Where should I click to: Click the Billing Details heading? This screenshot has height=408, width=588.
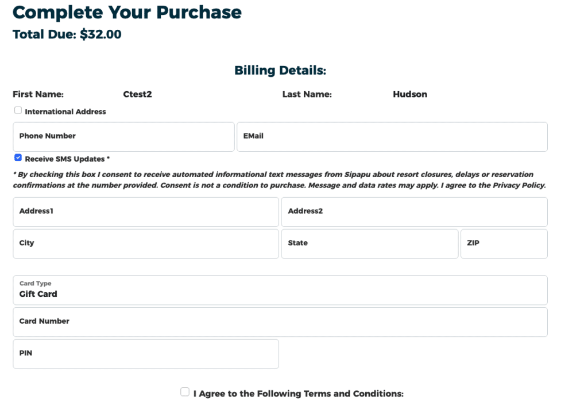point(280,70)
